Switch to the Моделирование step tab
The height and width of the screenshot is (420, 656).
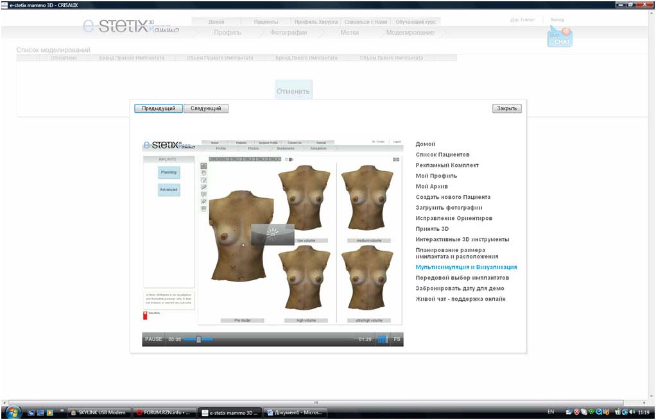coord(410,33)
